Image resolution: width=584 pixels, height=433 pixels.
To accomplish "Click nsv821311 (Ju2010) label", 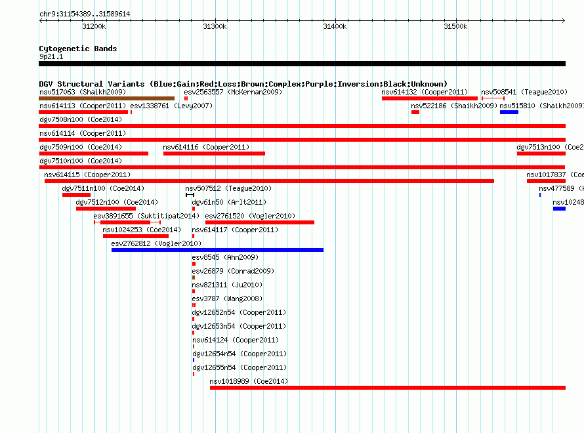I will [x=227, y=285].
